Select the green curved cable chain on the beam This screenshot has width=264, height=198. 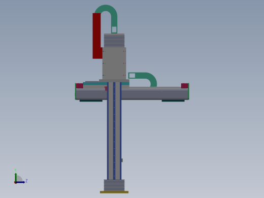143,79
